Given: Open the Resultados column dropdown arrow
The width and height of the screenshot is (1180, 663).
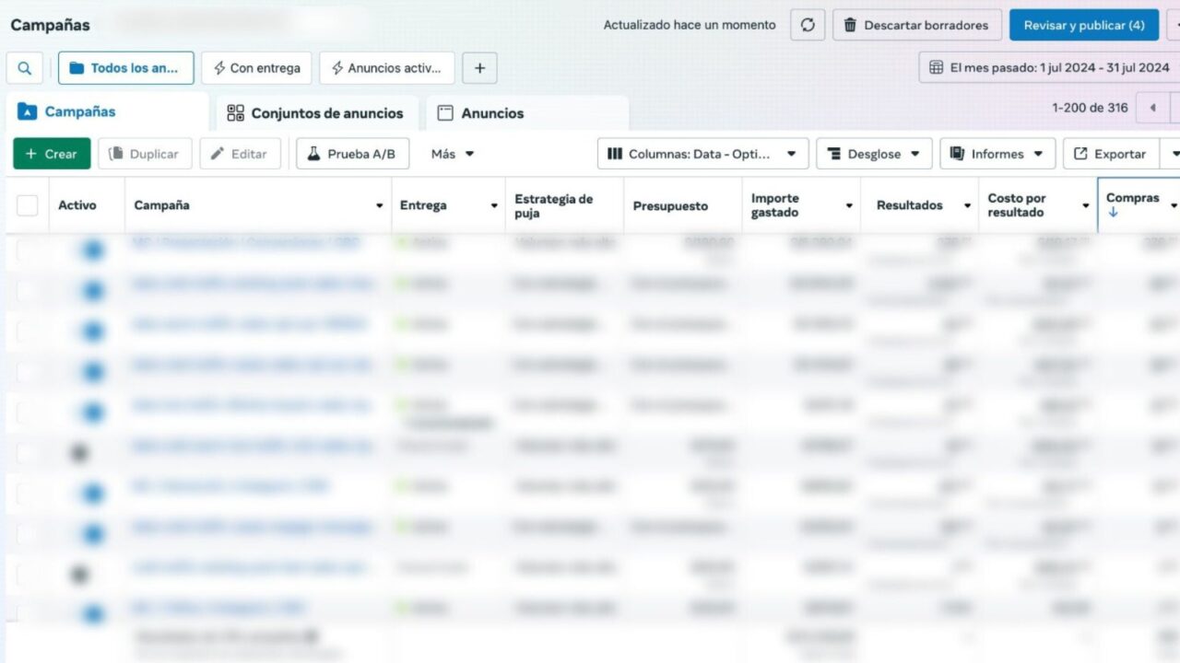Looking at the screenshot, I should pyautogui.click(x=967, y=204).
